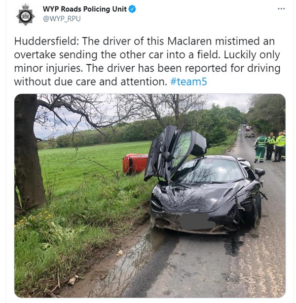Click the tweet text's 'minor injuries' phrase
The image size is (296, 303).
[48, 68]
